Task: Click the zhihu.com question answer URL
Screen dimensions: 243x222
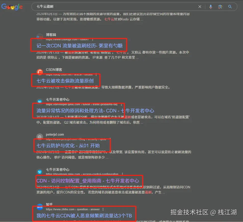Action: pyautogui.click(x=73, y=210)
